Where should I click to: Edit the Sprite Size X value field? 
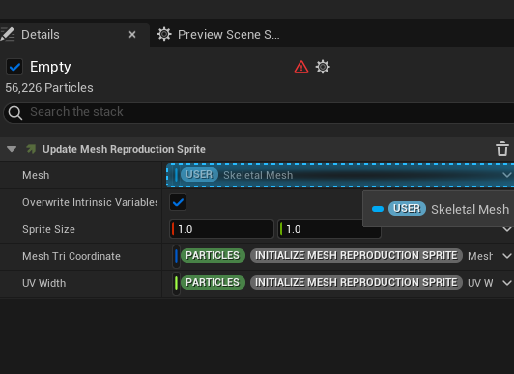tap(221, 229)
